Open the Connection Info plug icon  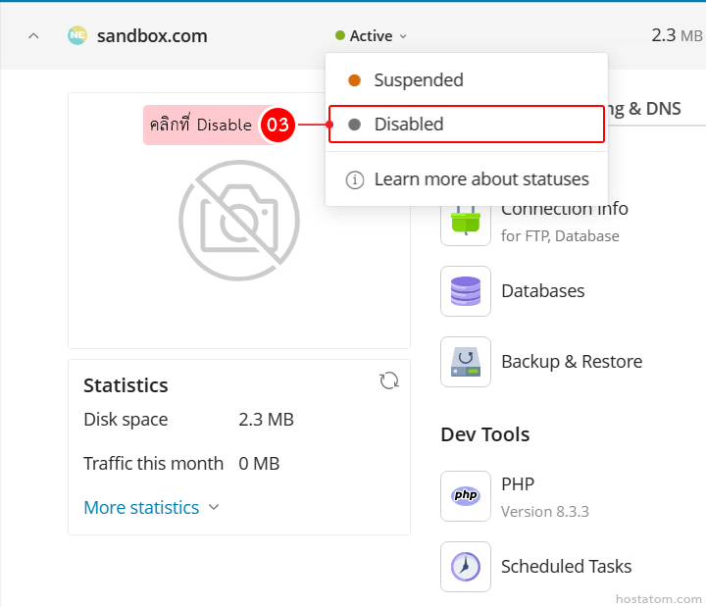(x=466, y=221)
